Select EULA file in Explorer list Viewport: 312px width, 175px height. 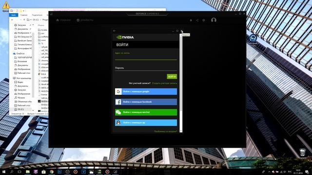(x=42, y=74)
